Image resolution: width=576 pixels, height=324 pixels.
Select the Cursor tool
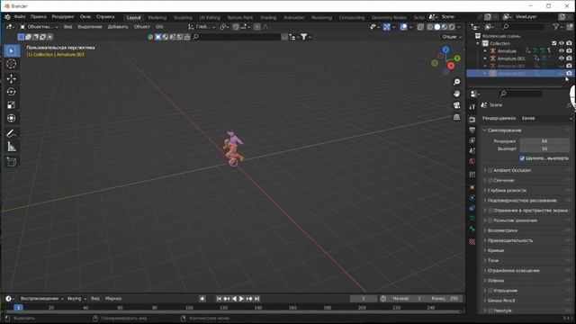click(12, 64)
